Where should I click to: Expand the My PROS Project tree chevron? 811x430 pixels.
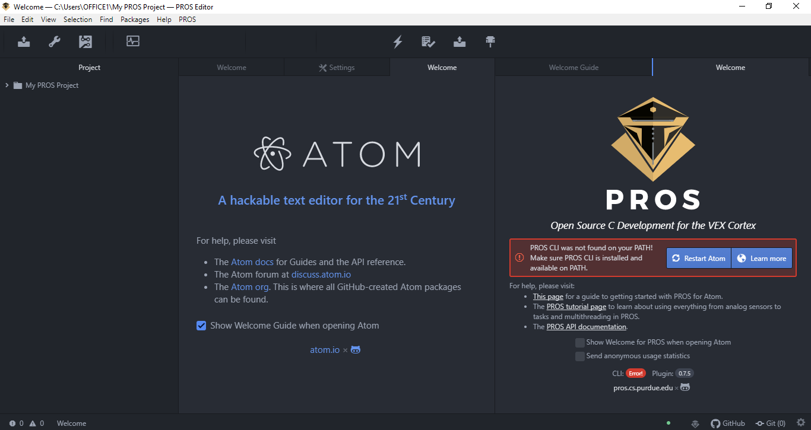click(x=7, y=85)
